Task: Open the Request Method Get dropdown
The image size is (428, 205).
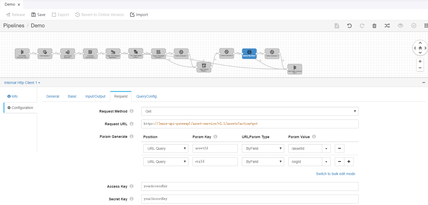Action: [250, 111]
